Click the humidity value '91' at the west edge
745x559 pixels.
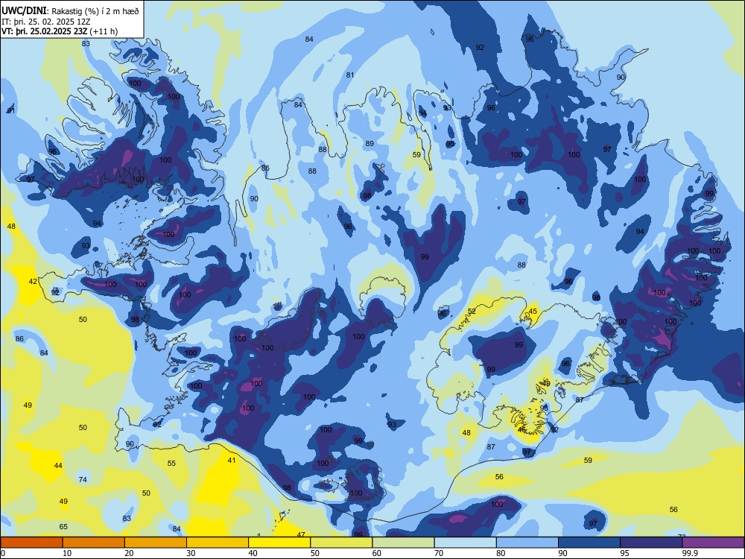(x=10, y=111)
